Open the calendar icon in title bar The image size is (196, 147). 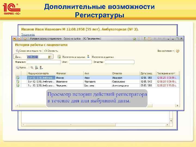[149, 39]
